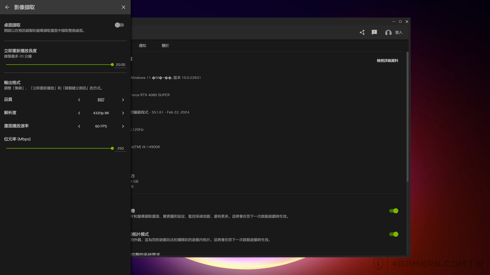The height and width of the screenshot is (275, 490).
Task: Click 登入 to sign in
Action: click(x=399, y=32)
